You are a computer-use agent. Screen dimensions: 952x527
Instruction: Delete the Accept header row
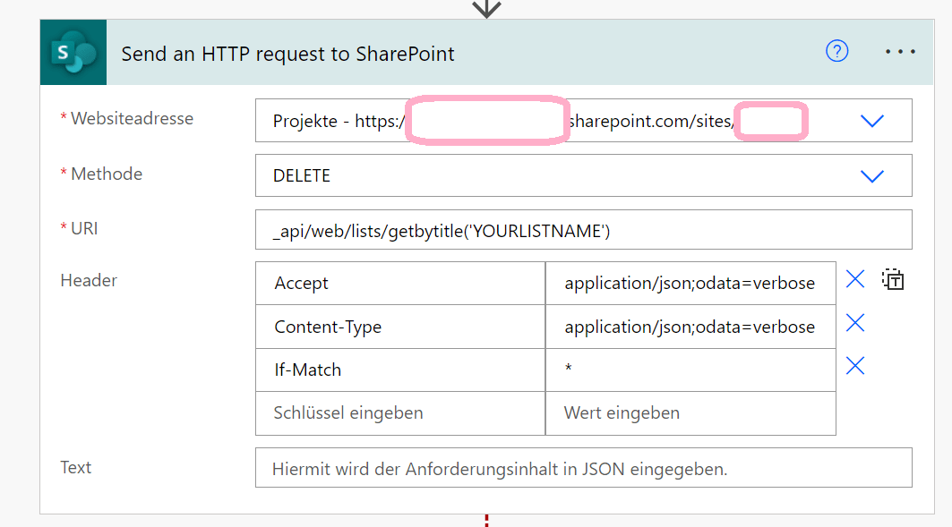click(854, 279)
